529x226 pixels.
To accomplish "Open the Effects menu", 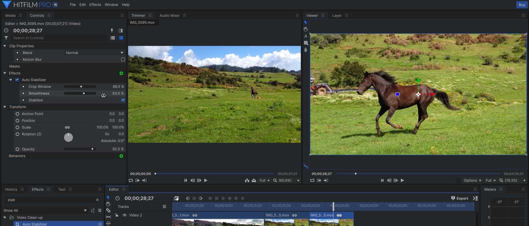I will click(x=95, y=5).
